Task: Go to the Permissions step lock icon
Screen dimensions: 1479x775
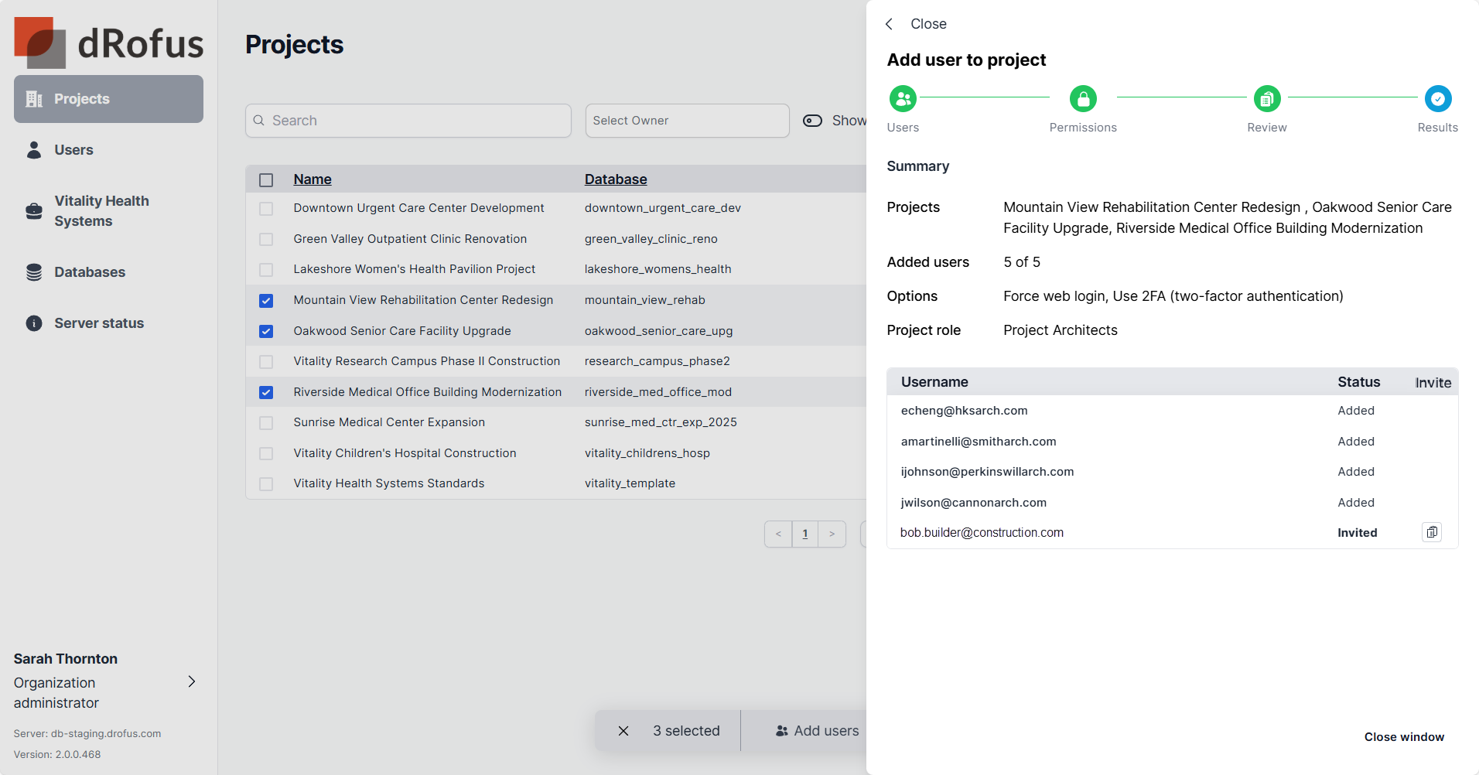Action: pos(1082,99)
